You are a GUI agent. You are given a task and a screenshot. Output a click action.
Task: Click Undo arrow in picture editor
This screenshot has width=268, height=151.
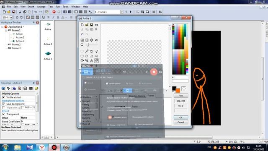coord(82,34)
